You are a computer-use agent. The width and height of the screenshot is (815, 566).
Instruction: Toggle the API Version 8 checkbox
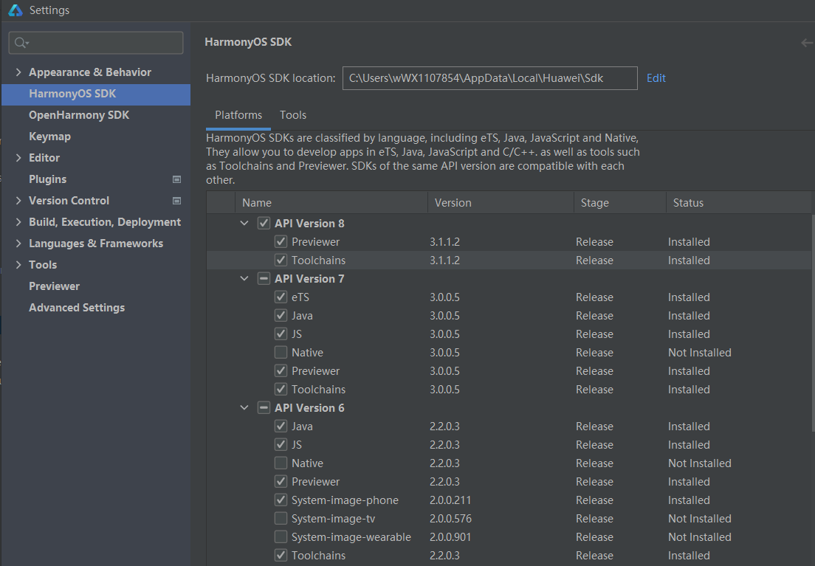coord(264,224)
